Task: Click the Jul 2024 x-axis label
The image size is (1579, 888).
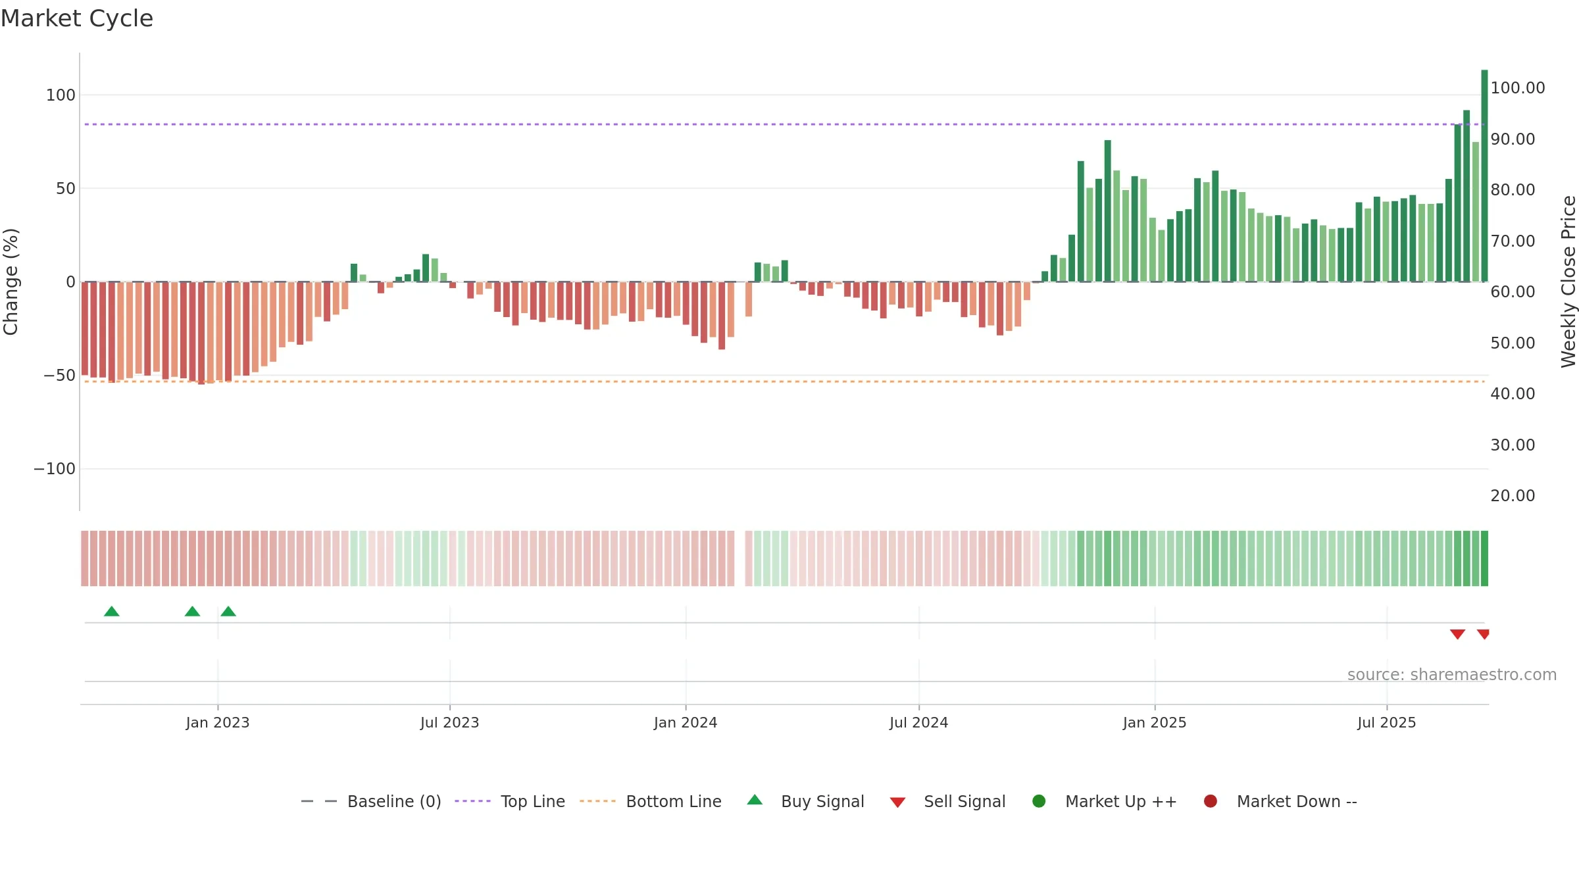Action: [x=919, y=722]
